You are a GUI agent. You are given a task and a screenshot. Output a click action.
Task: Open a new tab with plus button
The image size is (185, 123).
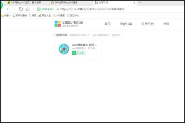click(x=140, y=2)
